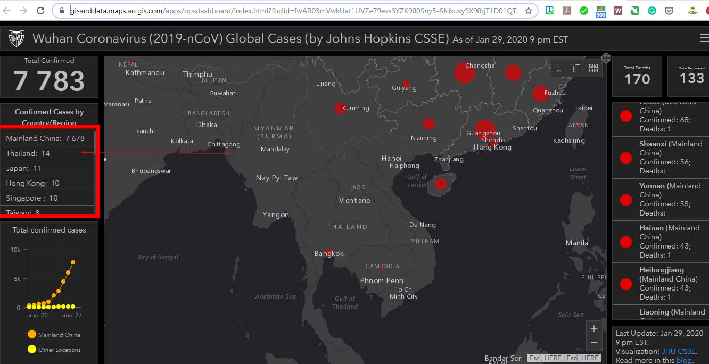Select the Shaanxi province entry

coord(661,158)
